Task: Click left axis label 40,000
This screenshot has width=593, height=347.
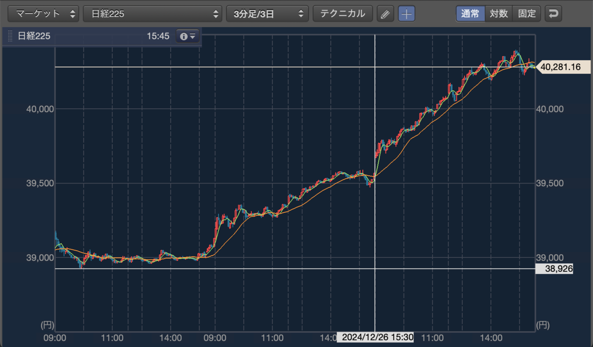Action: pyautogui.click(x=40, y=109)
